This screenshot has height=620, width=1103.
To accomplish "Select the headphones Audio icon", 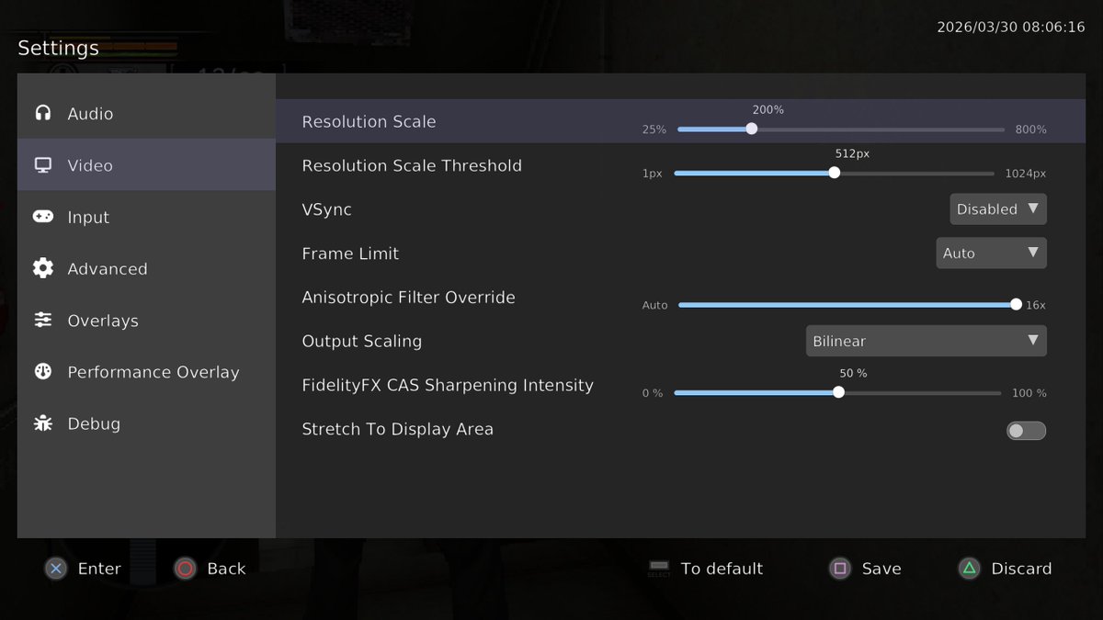I will coord(43,113).
